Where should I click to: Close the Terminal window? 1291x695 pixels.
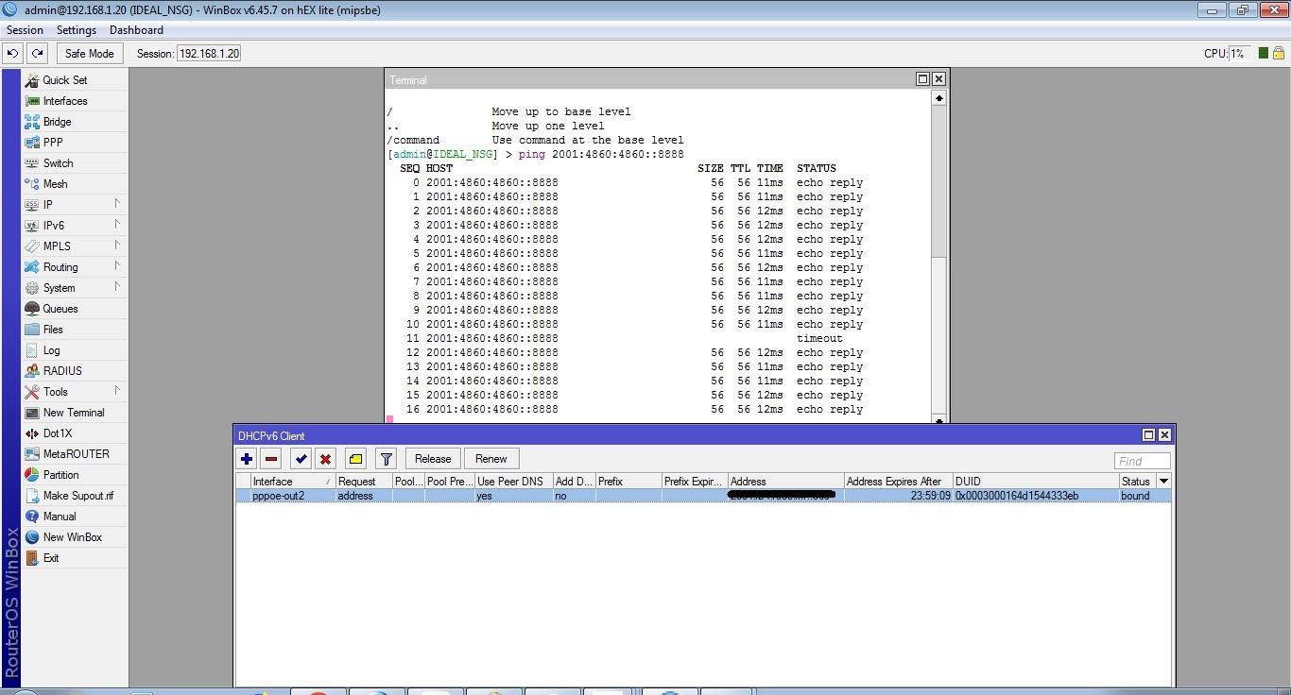(938, 79)
